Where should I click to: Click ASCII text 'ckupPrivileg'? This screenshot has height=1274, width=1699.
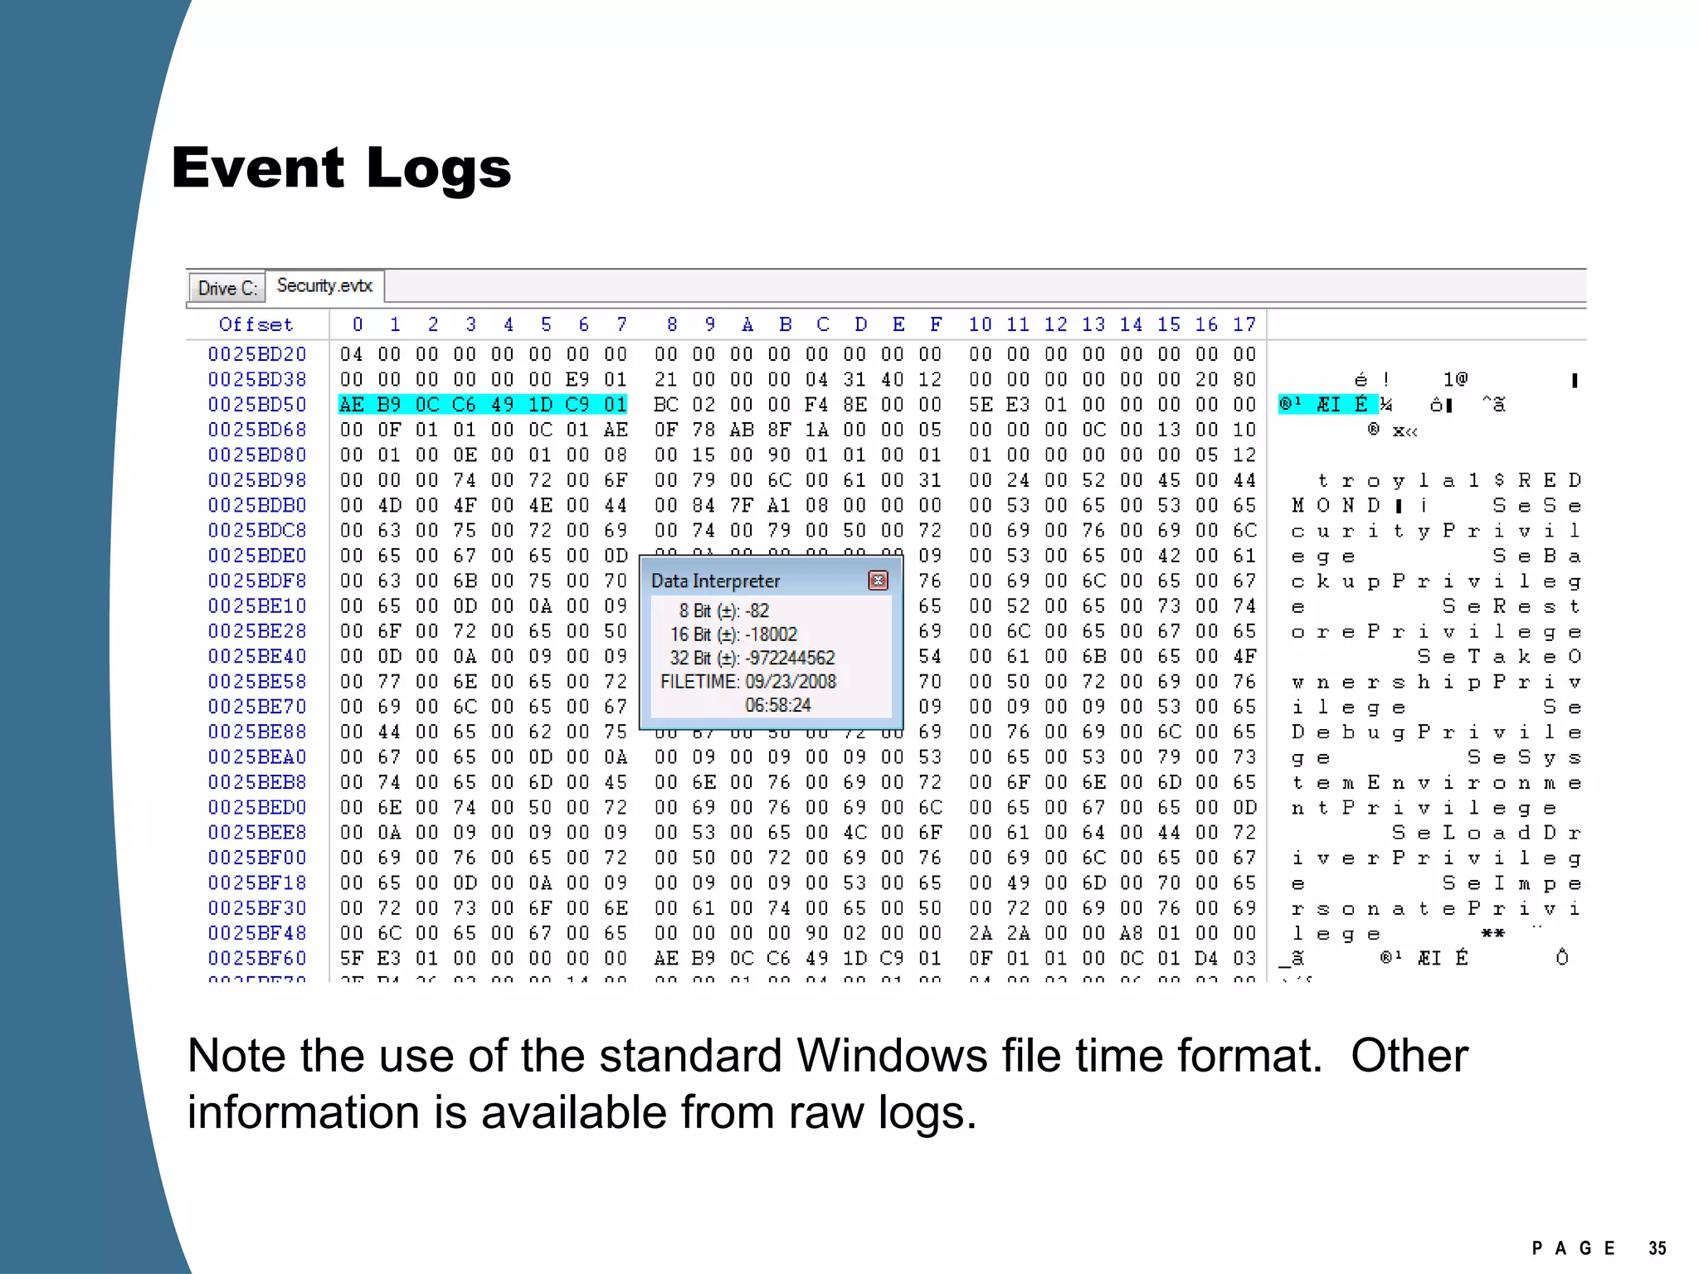click(x=1437, y=581)
